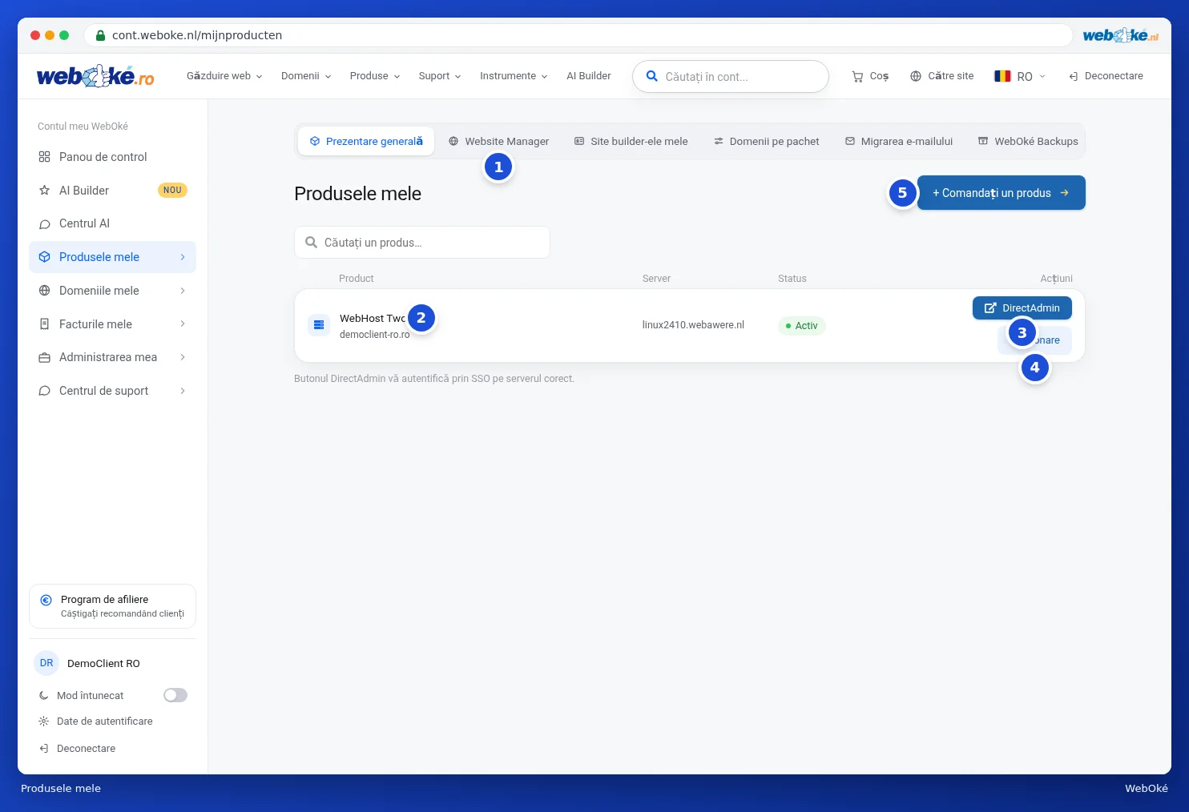Open Panou de control in sidebar
Screen dimensions: 1189x812
pyautogui.click(x=113, y=157)
